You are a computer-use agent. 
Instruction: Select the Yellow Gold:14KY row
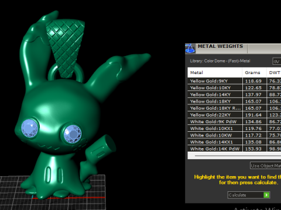[x=234, y=94]
